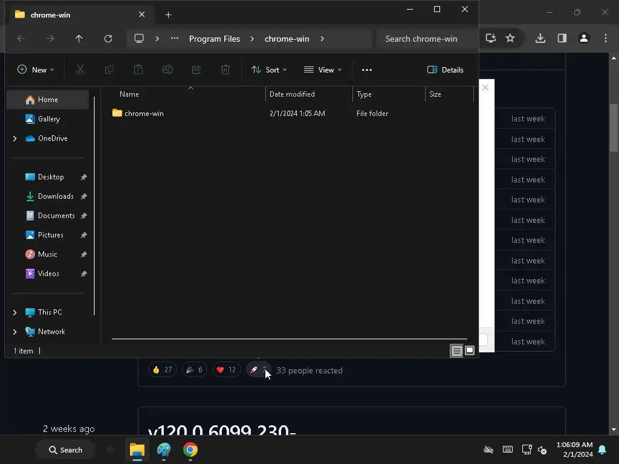Open Videos quick access folder
Image resolution: width=619 pixels, height=464 pixels.
[48, 274]
